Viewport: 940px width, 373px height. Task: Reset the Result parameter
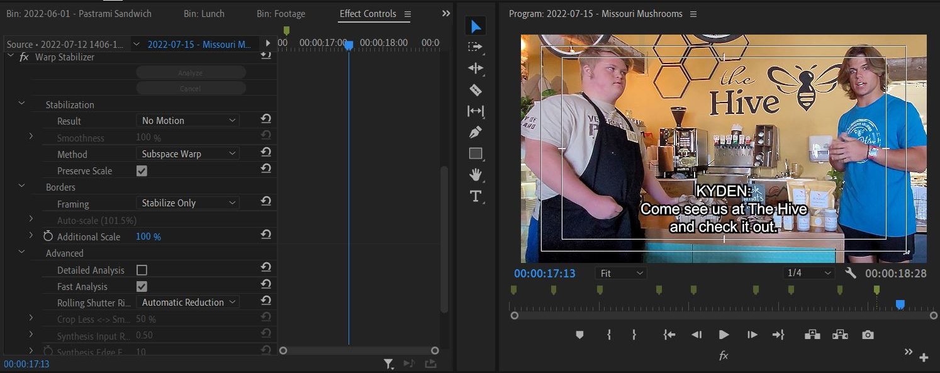click(266, 119)
